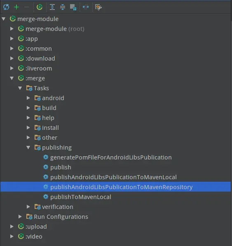Image resolution: width=232 pixels, height=246 pixels.
Task: Click the green plus attach project icon
Action: click(16, 7)
